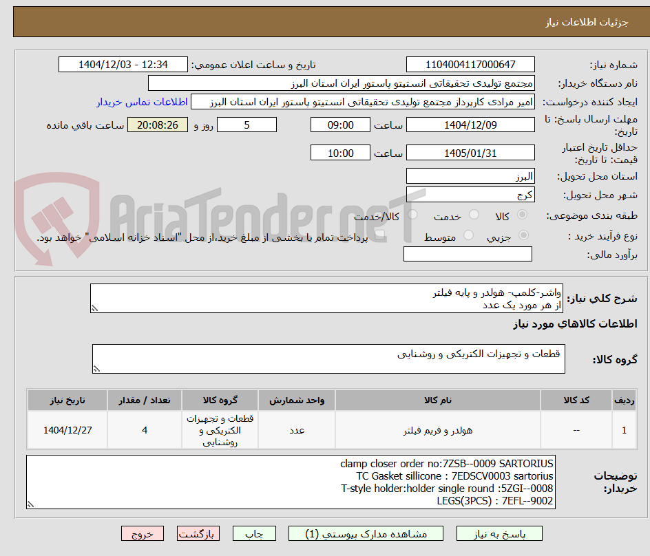
Task: Click the buyer organization name field
Action: 342,83
